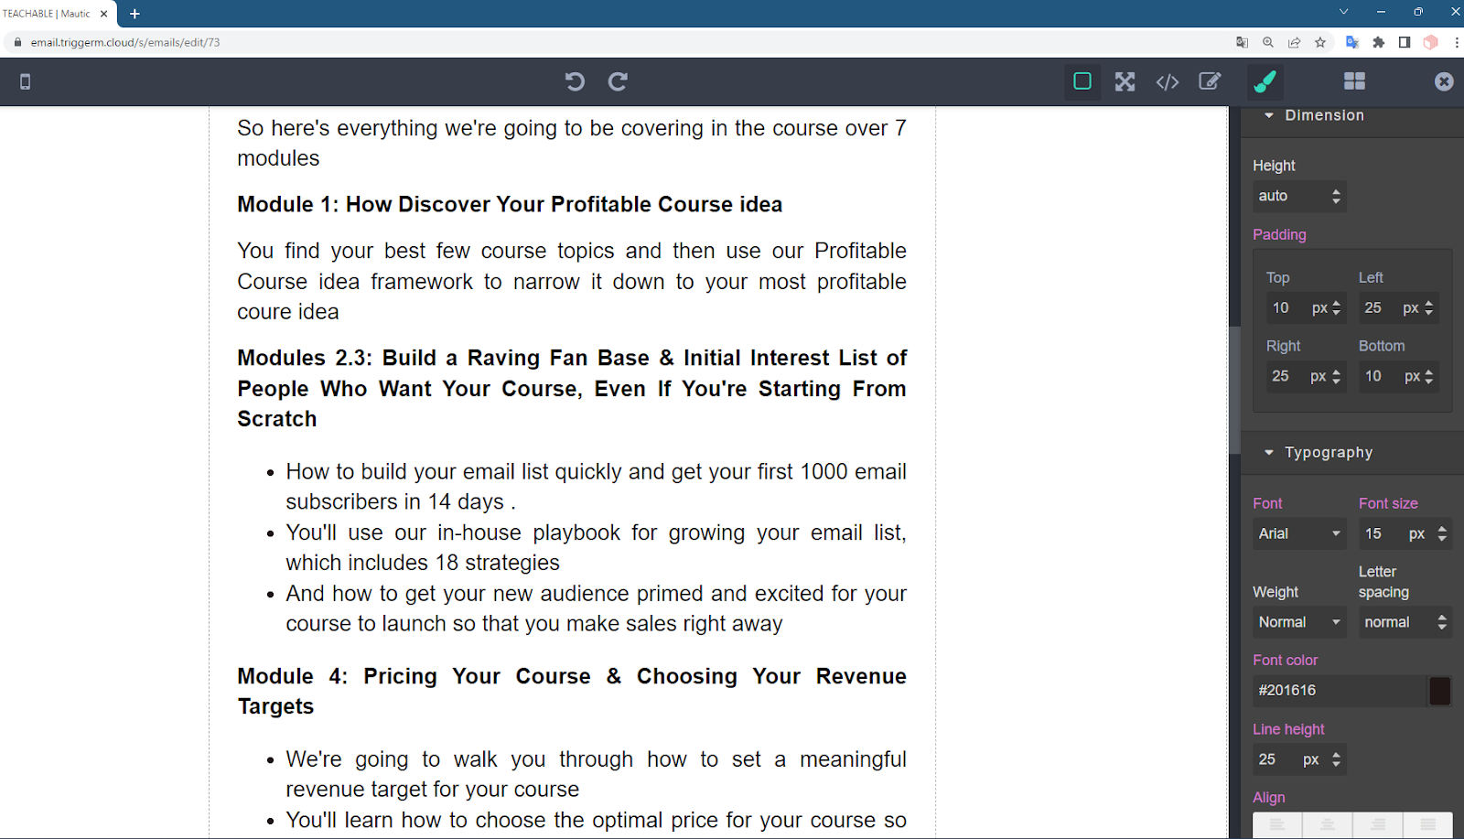Select right text alignment
The width and height of the screenshot is (1464, 839).
pyautogui.click(x=1377, y=824)
